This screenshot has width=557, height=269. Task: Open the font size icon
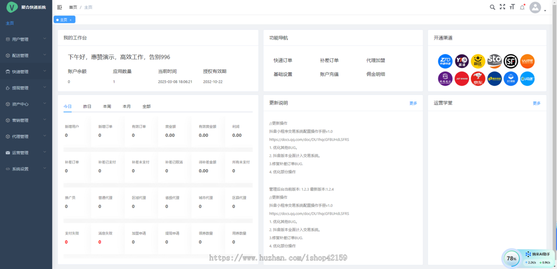tap(512, 7)
